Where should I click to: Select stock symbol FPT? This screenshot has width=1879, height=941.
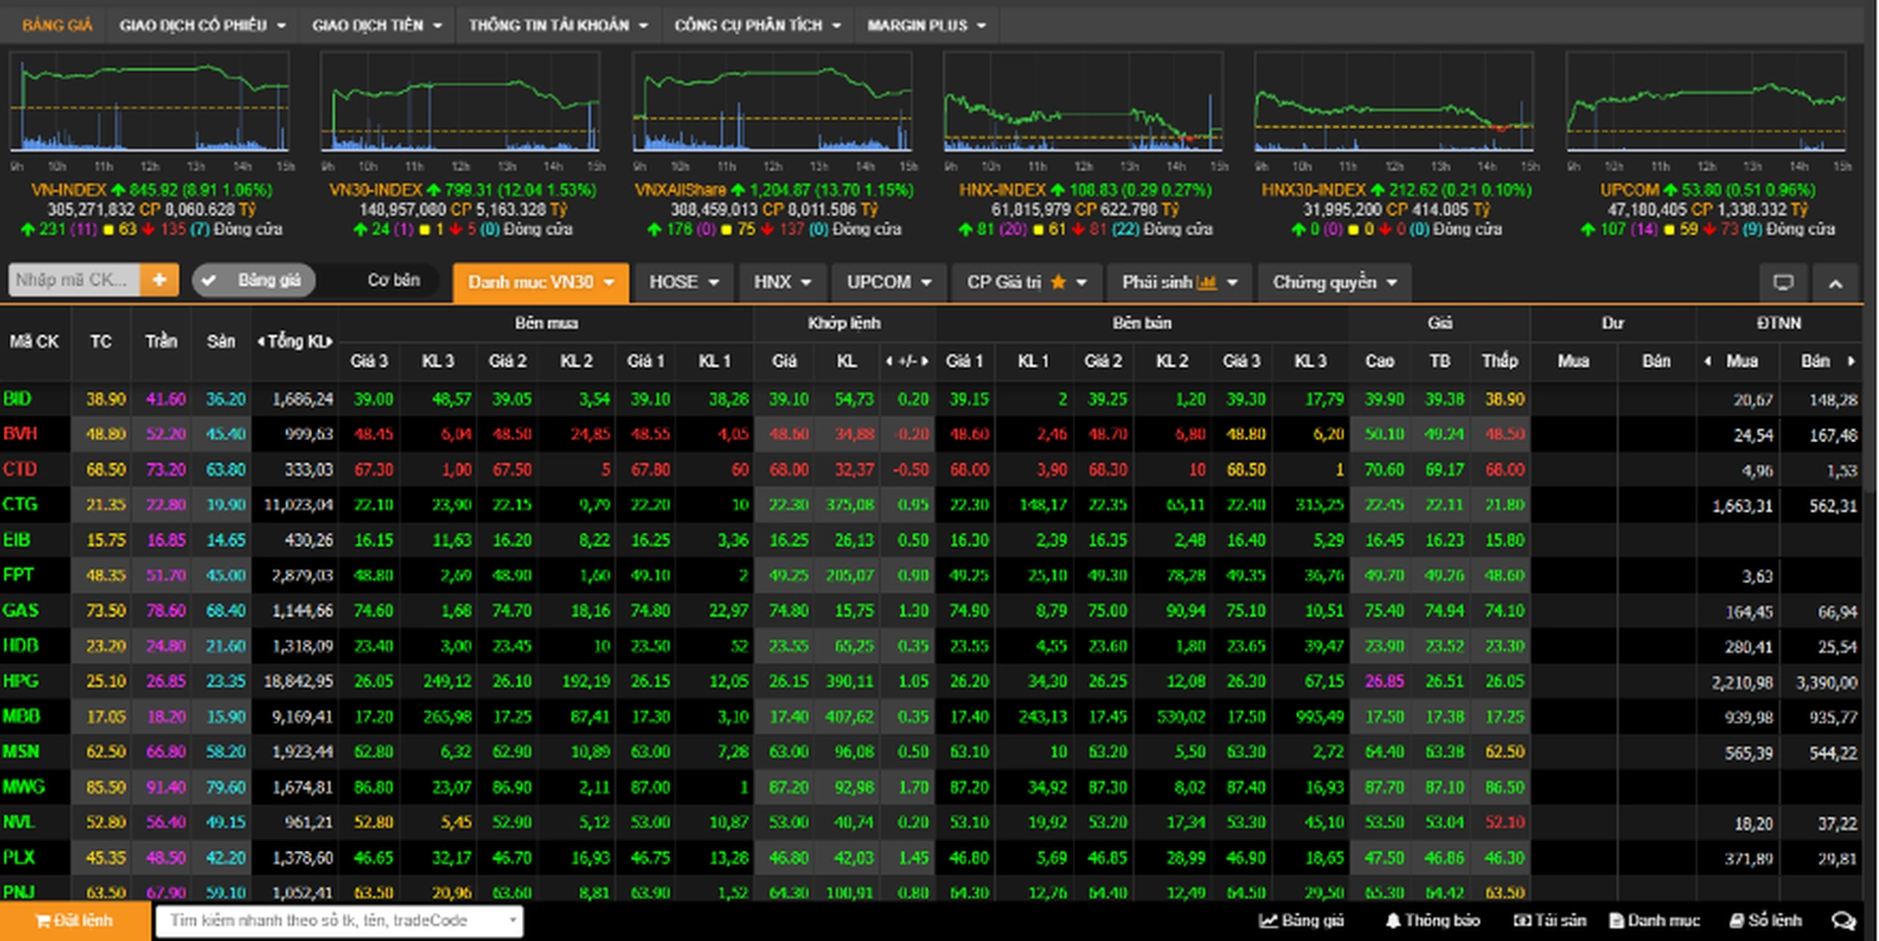18,575
